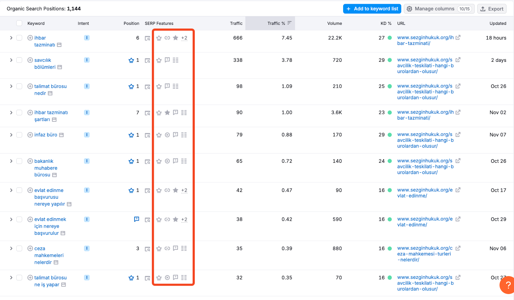Image resolution: width=514 pixels, height=300 pixels.
Task: Open external link icon for ceza-mahkemesi-turleri URL
Action: [x=458, y=248]
